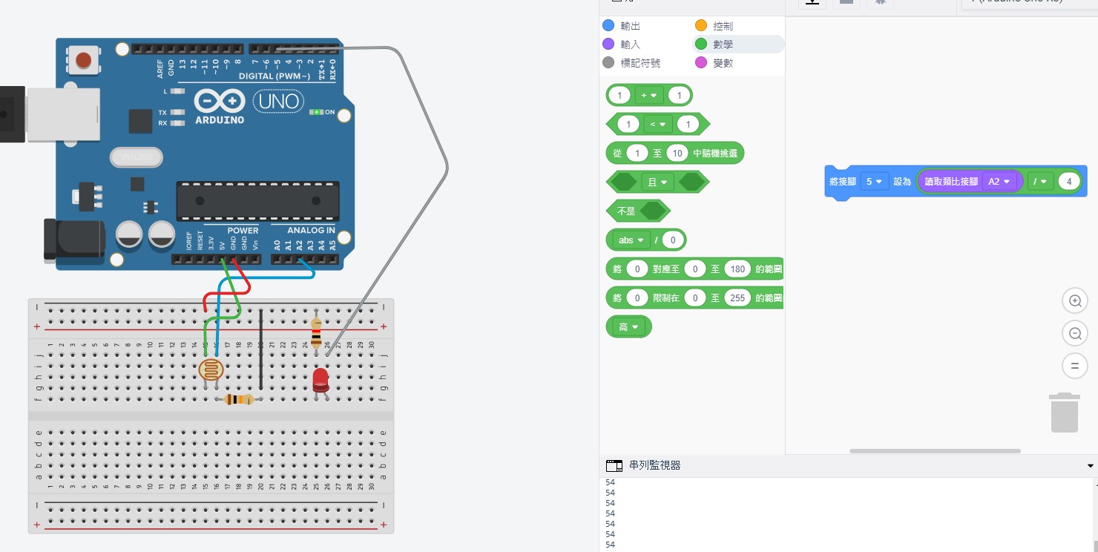Viewport: 1098px width, 552px height.
Task: Click the divisor field showing 4
Action: click(x=1069, y=182)
